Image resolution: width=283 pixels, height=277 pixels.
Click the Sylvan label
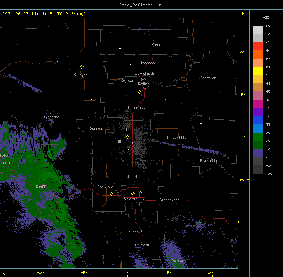coord(128,81)
